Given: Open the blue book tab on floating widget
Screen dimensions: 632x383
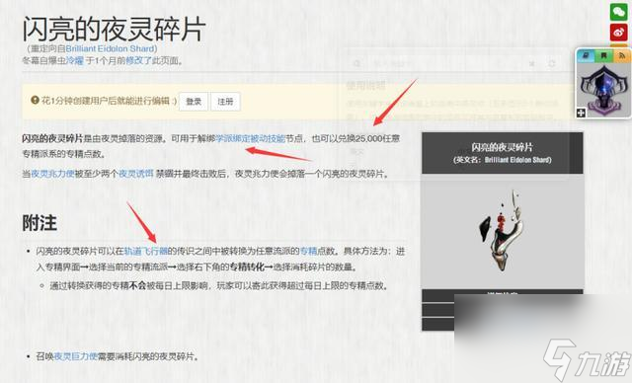Looking at the screenshot, I should (x=586, y=55).
